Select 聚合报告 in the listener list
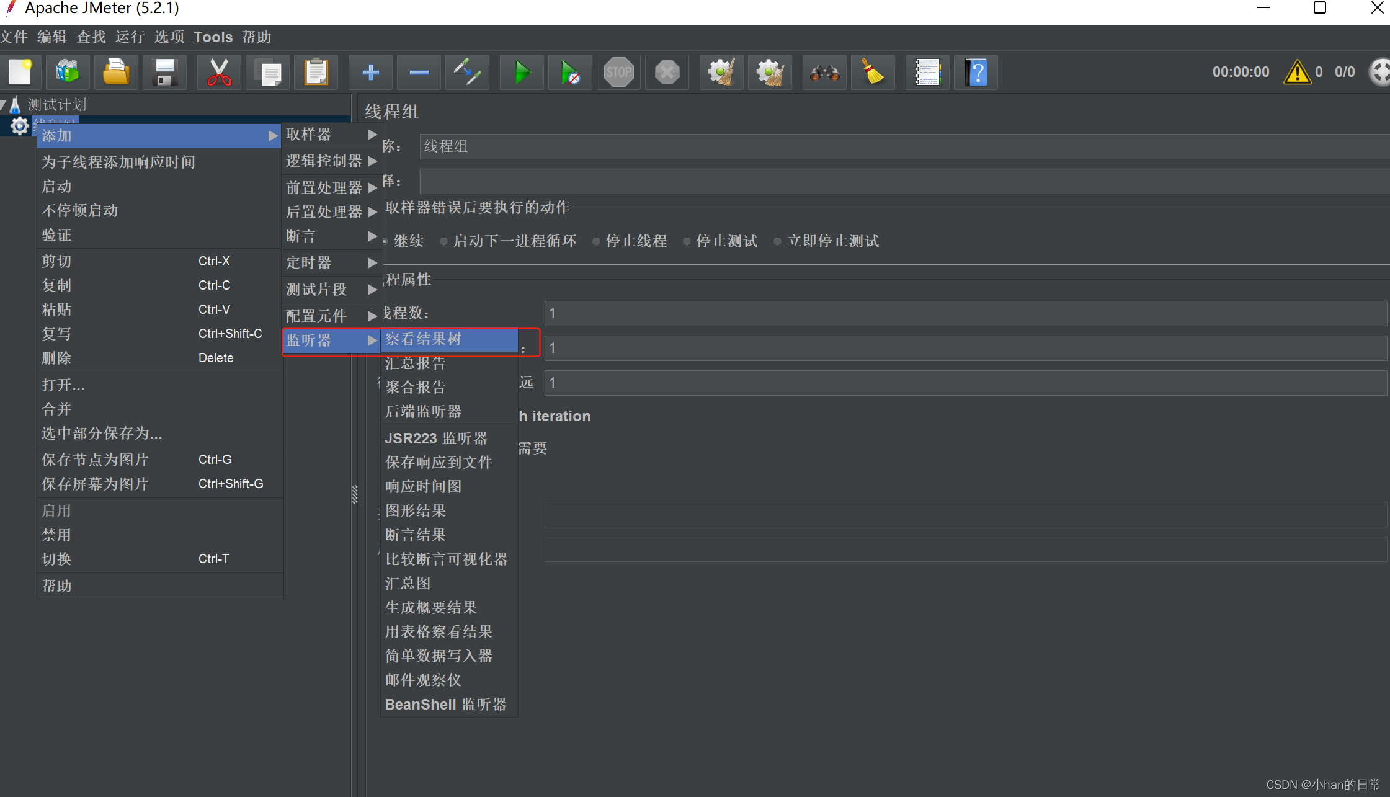This screenshot has height=797, width=1390. pyautogui.click(x=416, y=387)
